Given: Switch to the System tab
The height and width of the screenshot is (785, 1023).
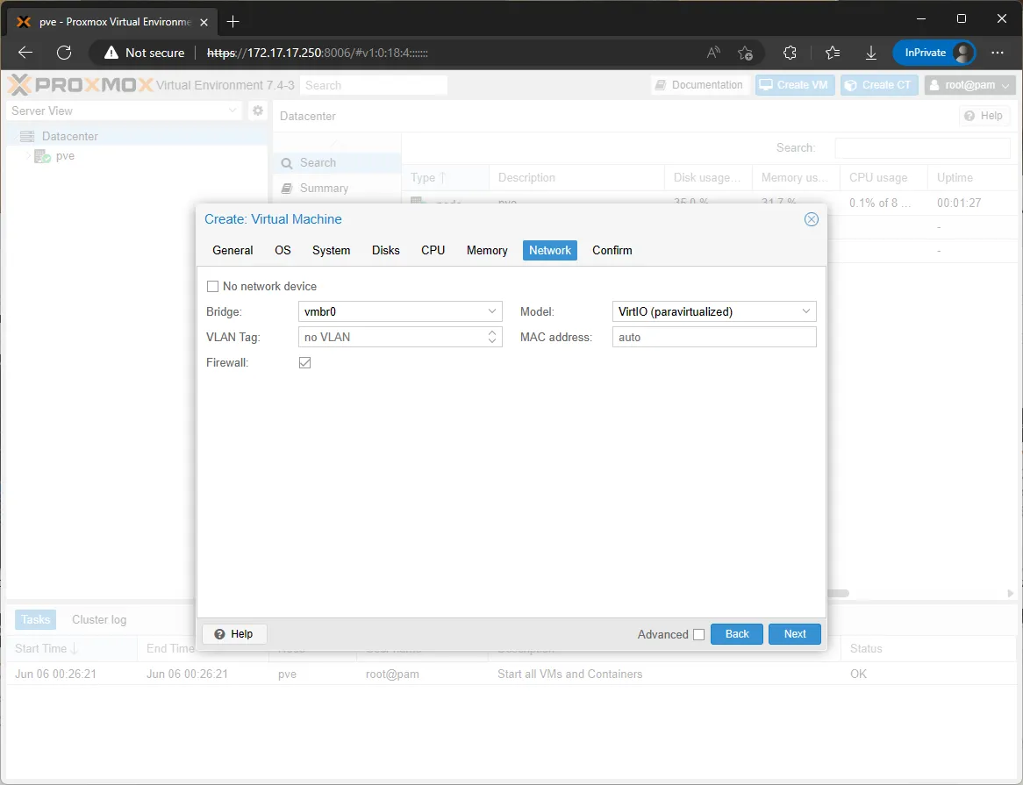Looking at the screenshot, I should 331,250.
